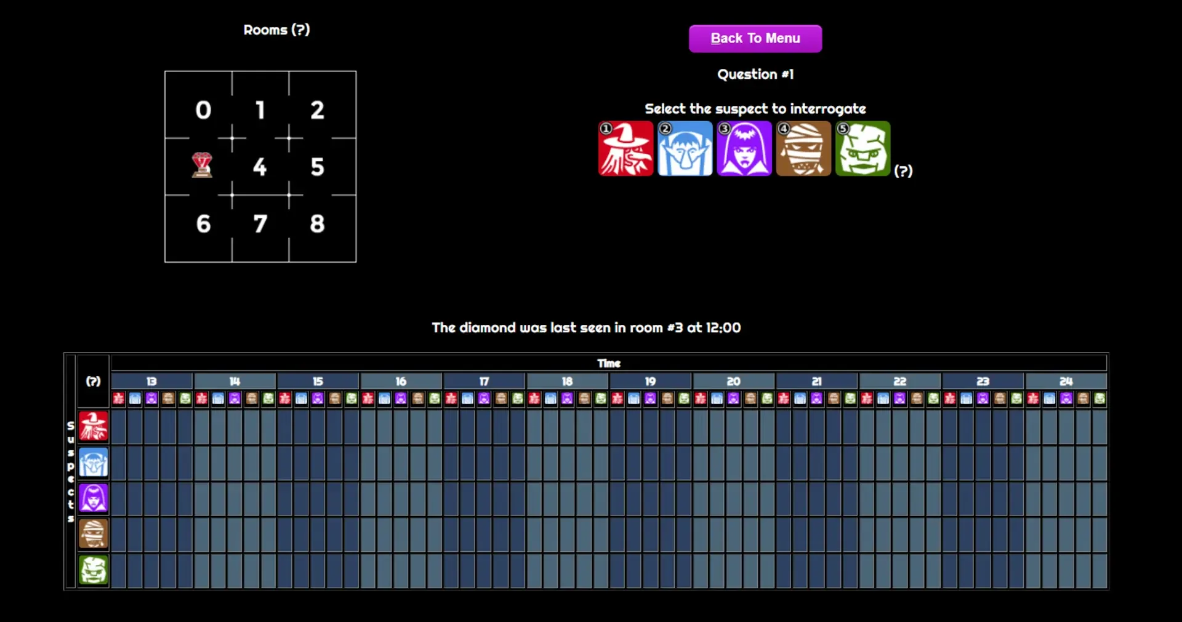Click the hour 18 timeline header
The image size is (1182, 622).
click(x=567, y=381)
